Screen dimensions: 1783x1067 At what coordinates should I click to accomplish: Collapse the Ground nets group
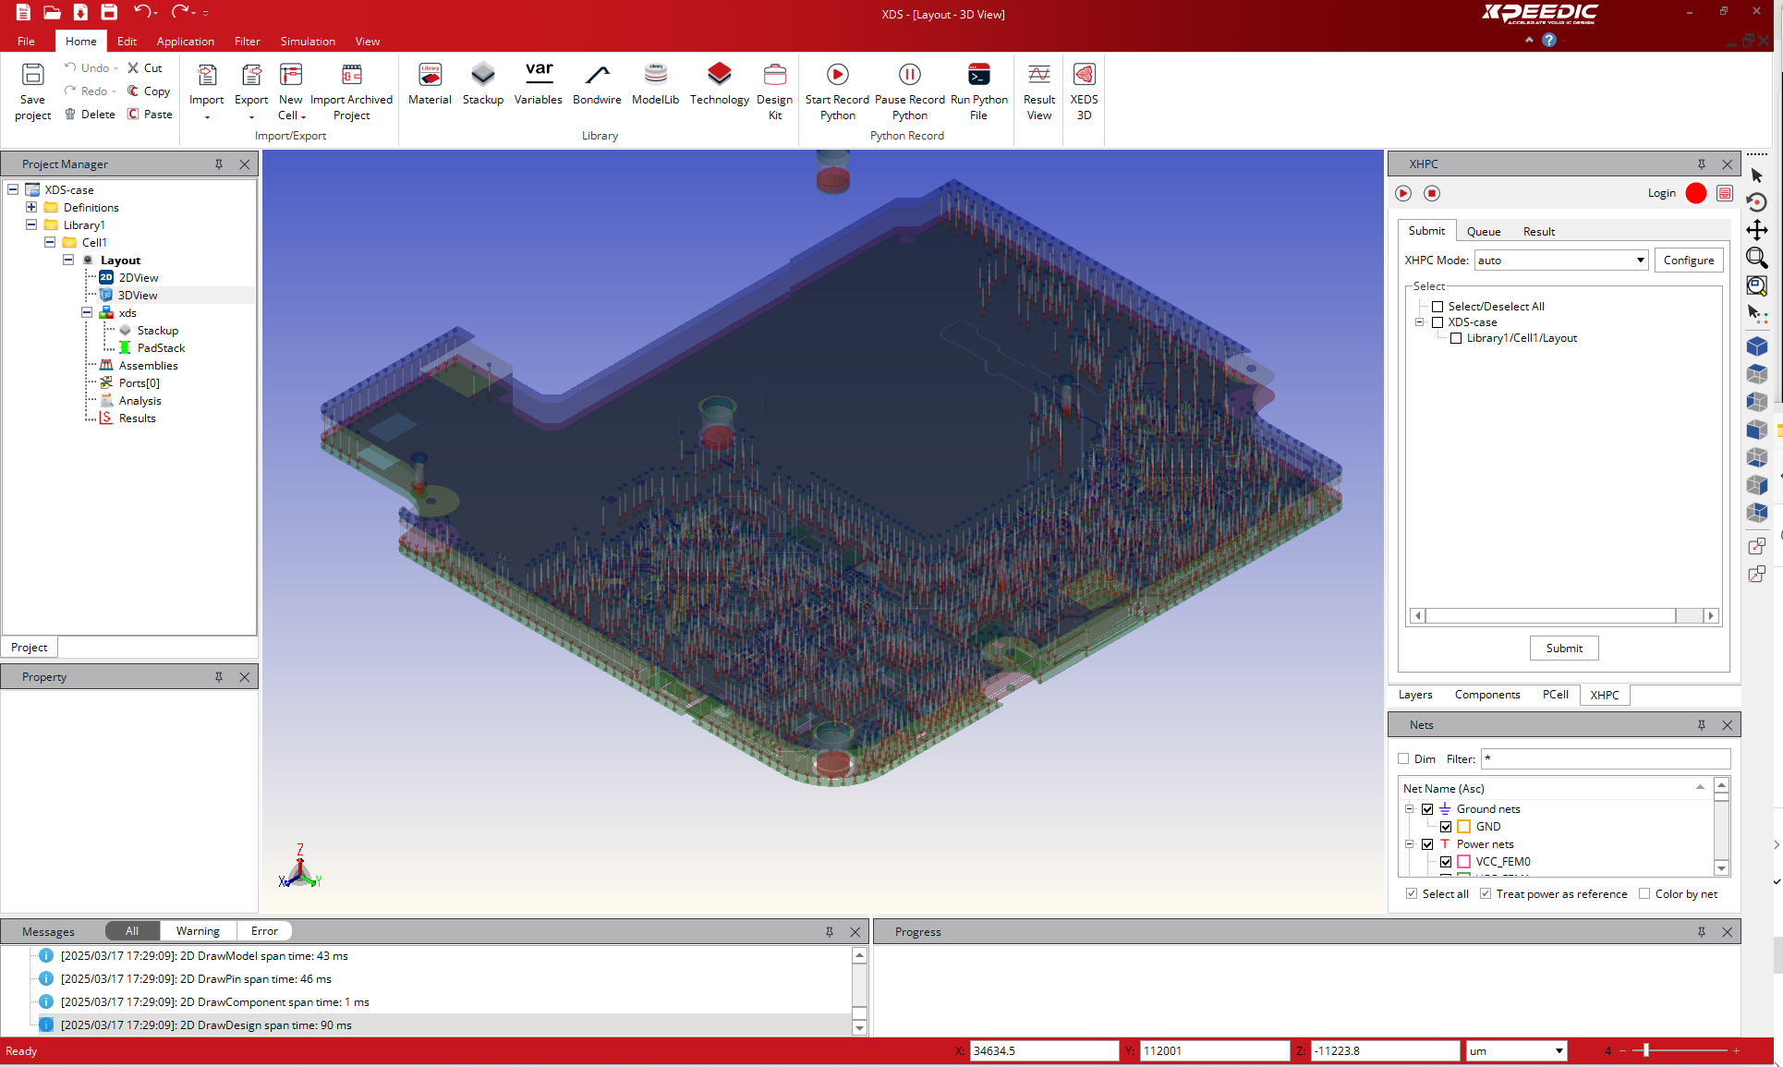1410,809
